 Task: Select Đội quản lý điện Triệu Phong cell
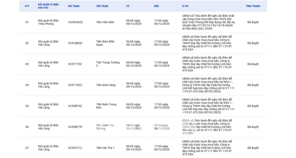point(48,22)
